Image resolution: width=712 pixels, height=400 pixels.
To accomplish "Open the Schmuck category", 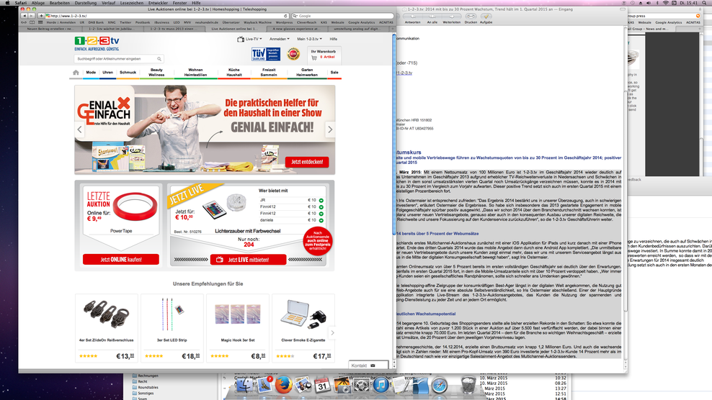I will 128,73.
